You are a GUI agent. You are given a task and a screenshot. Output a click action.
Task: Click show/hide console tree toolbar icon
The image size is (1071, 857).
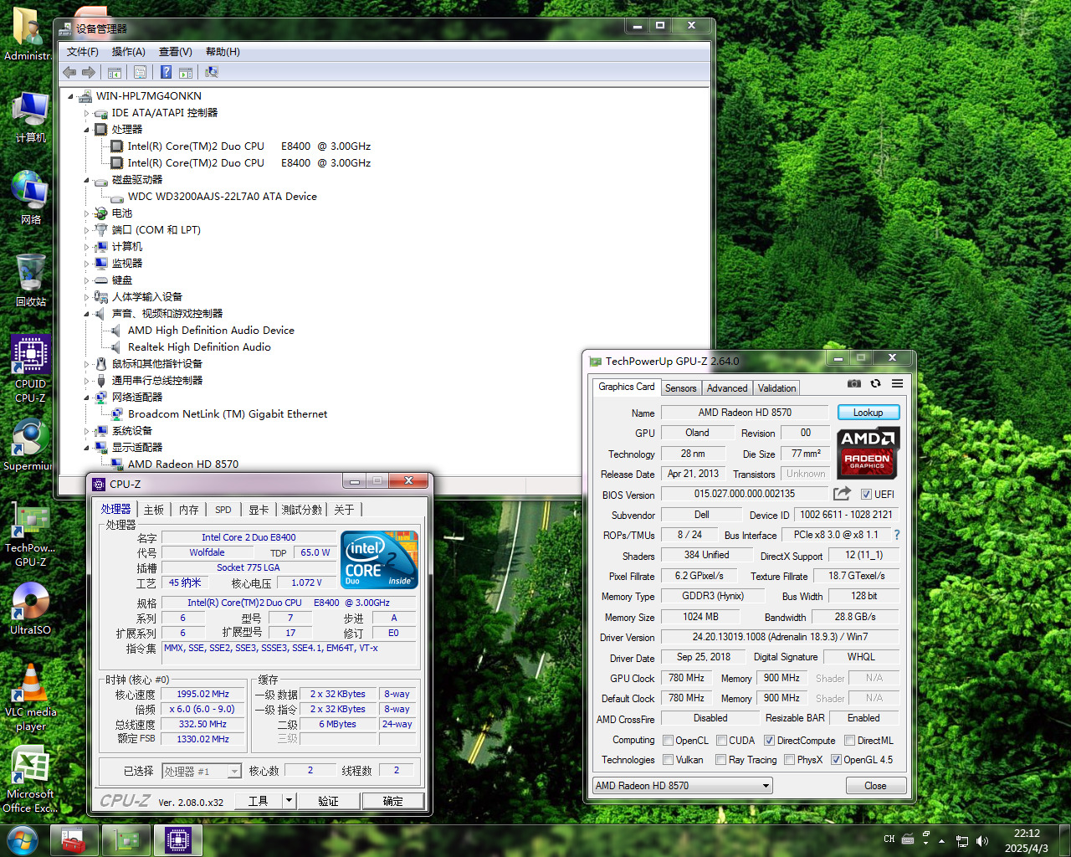tap(115, 73)
